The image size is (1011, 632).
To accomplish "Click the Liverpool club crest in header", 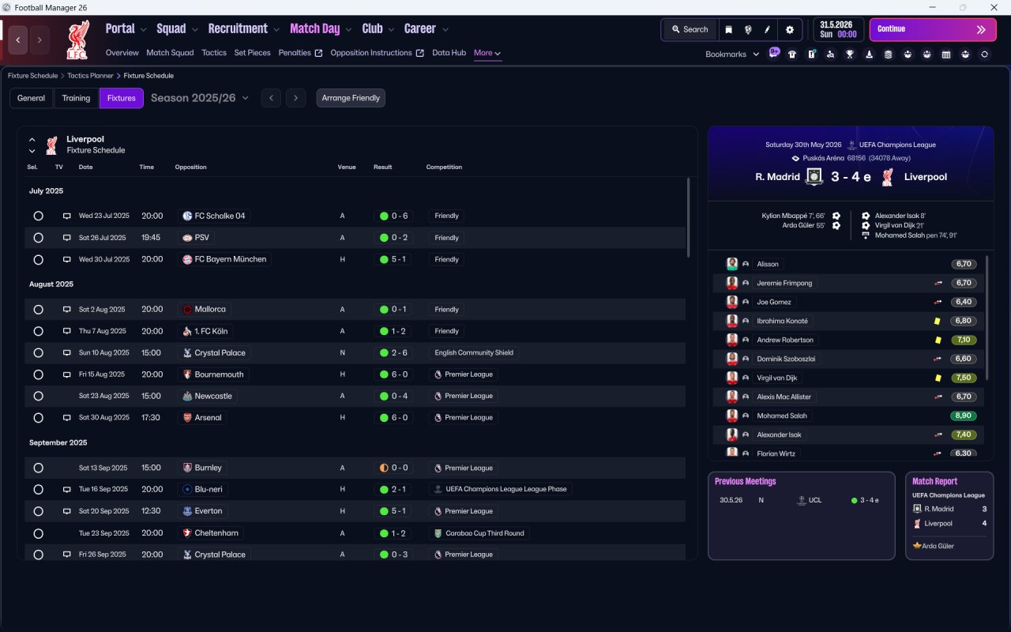I will point(77,39).
